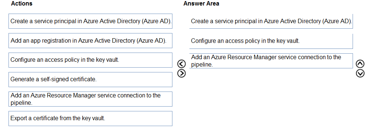
Task: Select 'Create a service principal' in Actions list
Action: click(x=90, y=21)
